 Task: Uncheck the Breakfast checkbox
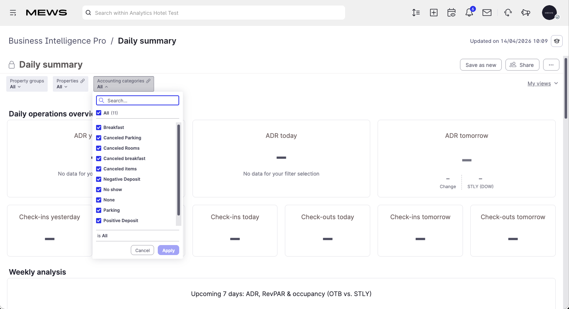[99, 128]
